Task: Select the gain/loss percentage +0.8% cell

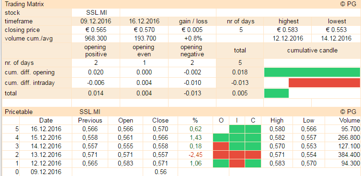Action: tap(192, 38)
